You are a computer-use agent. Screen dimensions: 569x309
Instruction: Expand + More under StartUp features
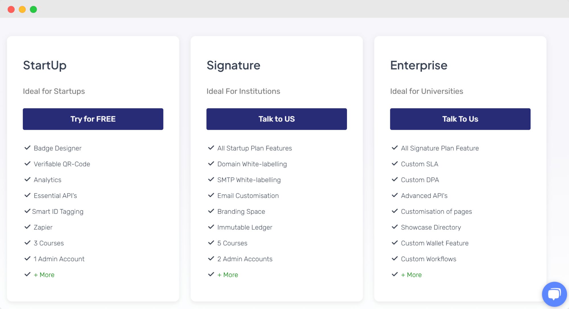(x=44, y=275)
